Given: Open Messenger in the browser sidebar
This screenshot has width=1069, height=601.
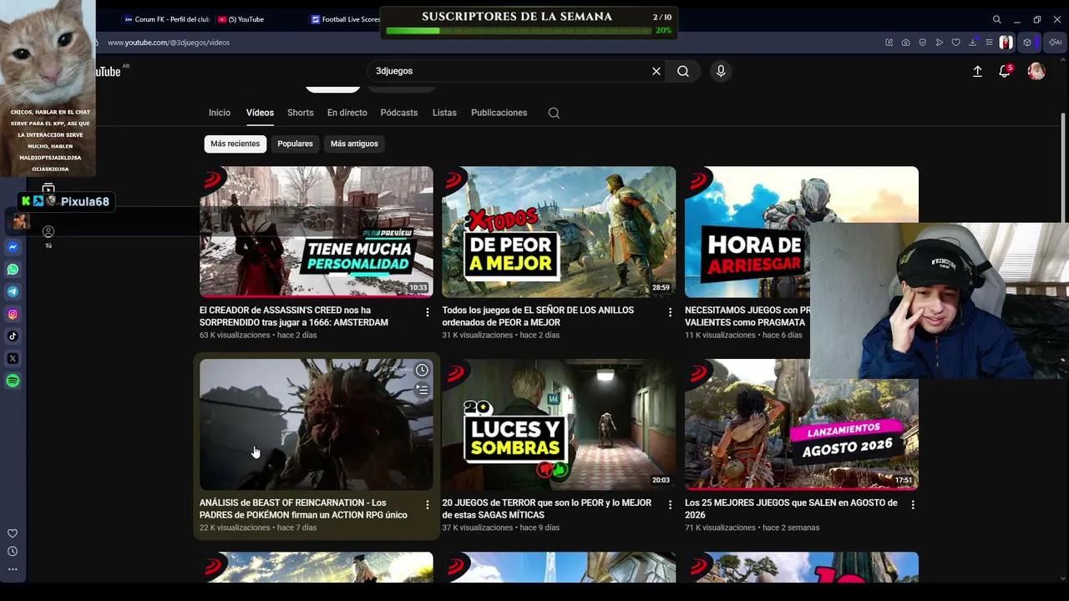Looking at the screenshot, I should (x=13, y=247).
